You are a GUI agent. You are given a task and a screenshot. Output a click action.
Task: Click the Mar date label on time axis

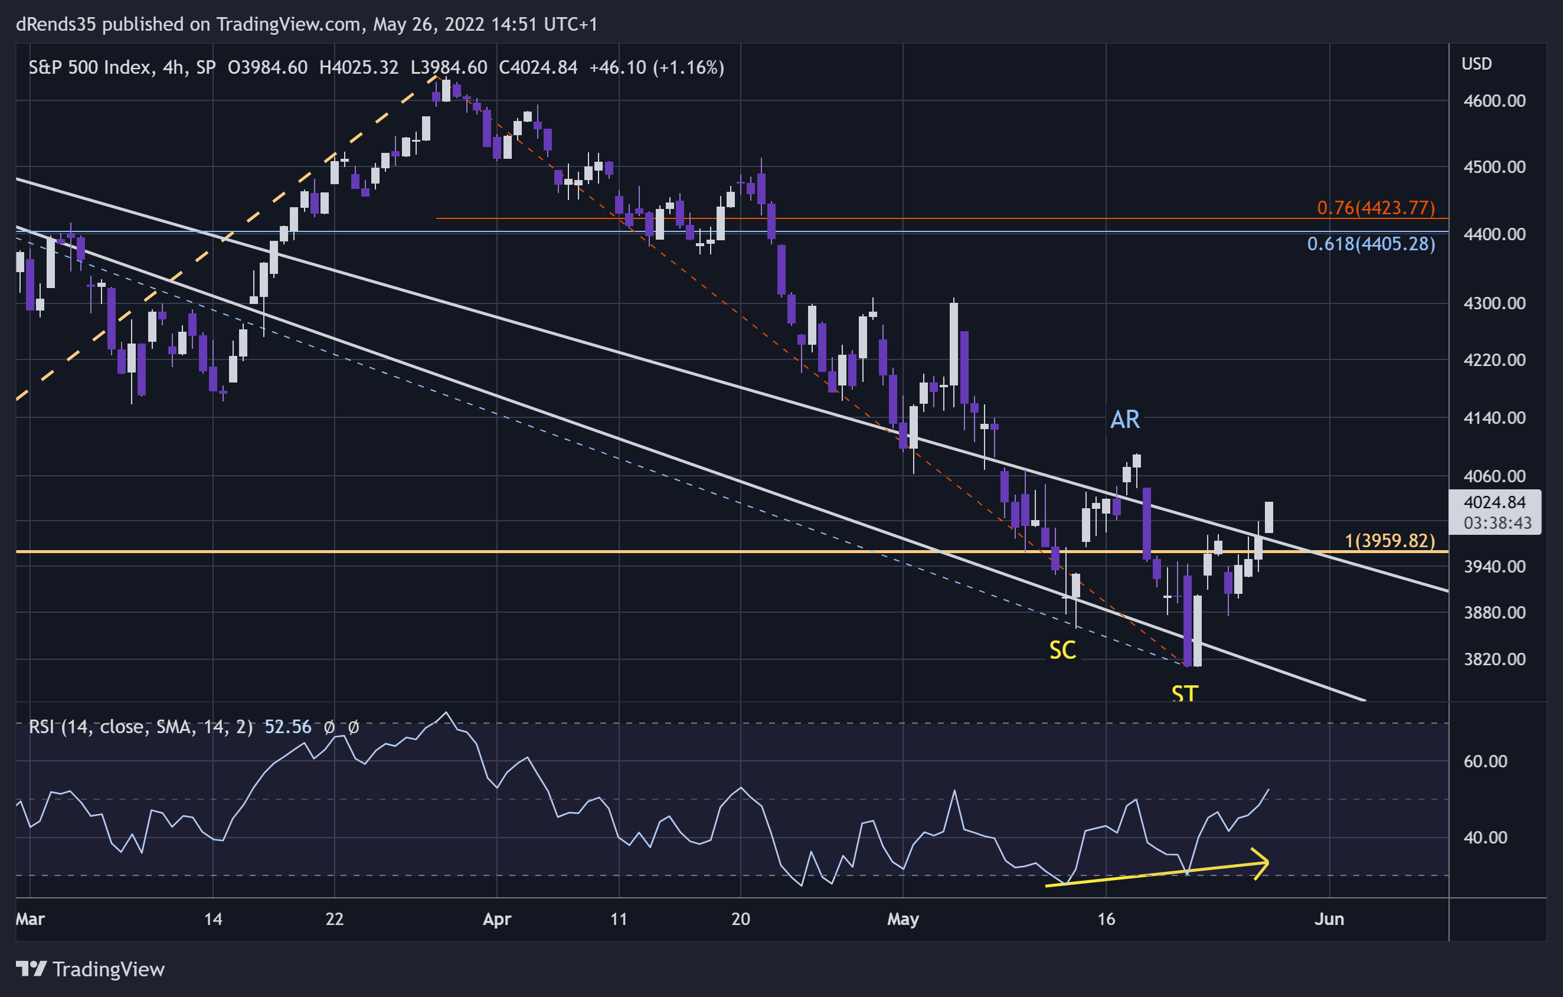point(30,919)
